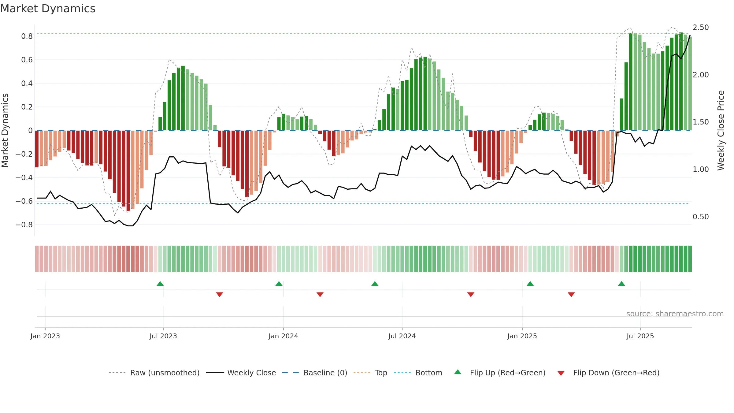
Task: Click the Jul 2025 x-axis label
Action: click(640, 336)
